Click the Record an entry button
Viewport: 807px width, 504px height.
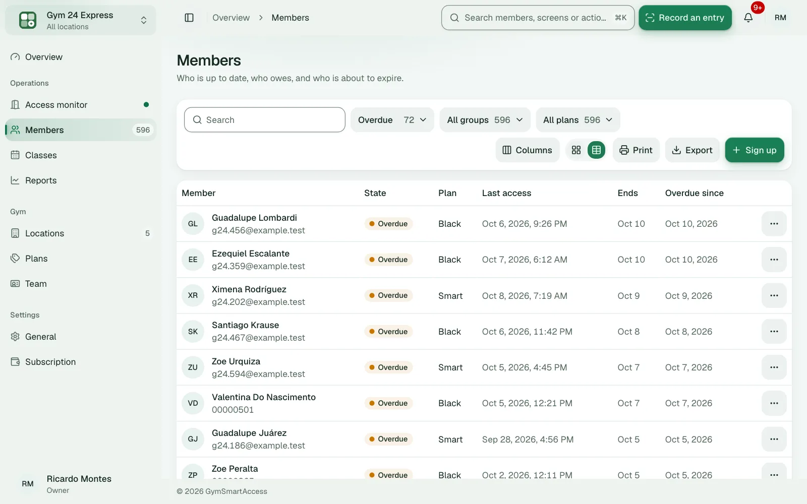point(685,18)
